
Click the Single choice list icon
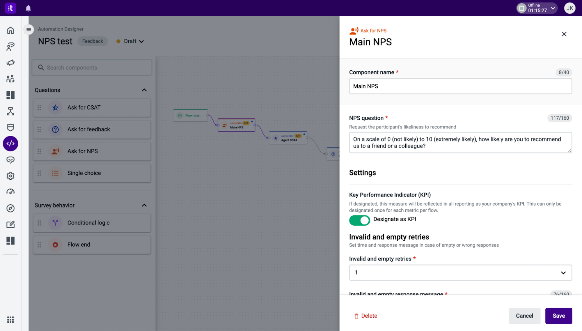click(x=55, y=173)
